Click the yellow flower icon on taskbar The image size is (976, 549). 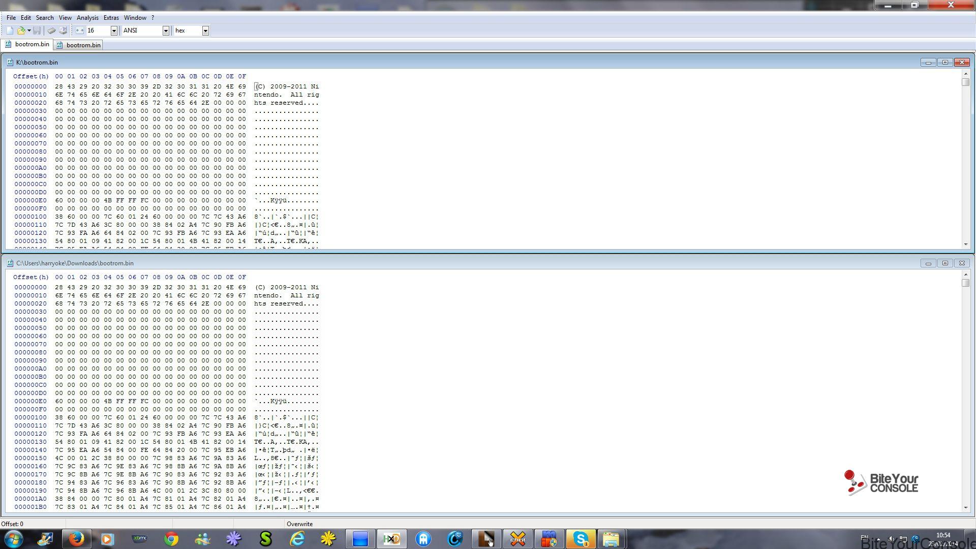point(328,539)
